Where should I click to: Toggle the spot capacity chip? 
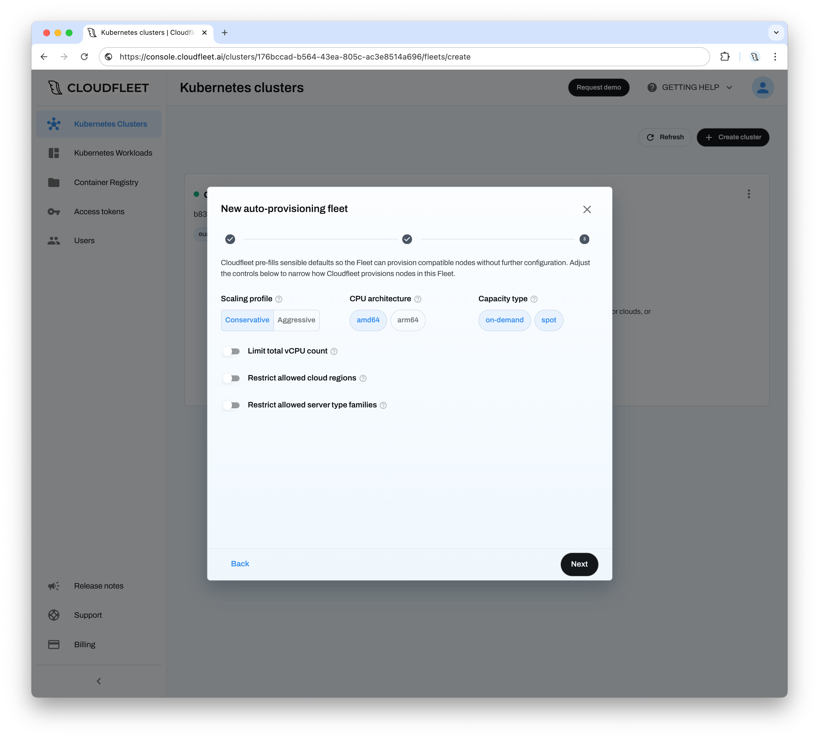click(549, 320)
